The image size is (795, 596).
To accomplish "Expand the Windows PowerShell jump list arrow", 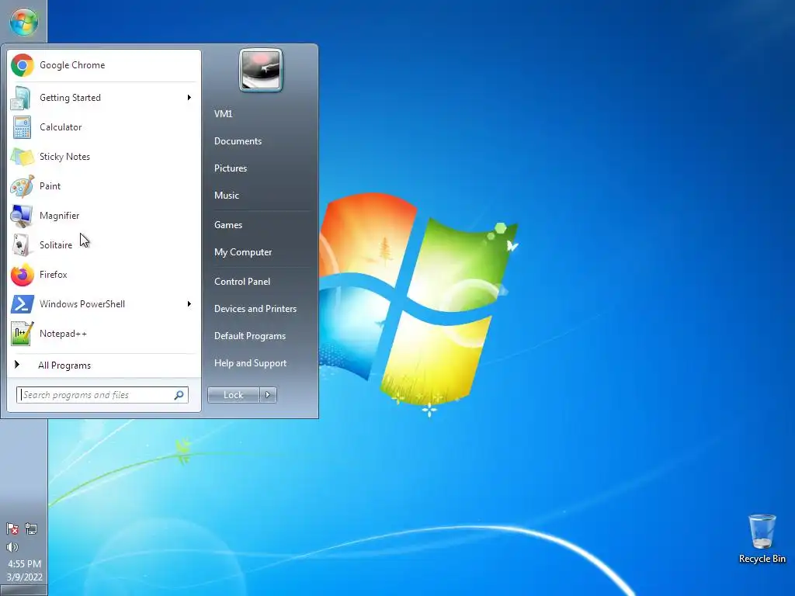I will pyautogui.click(x=189, y=303).
